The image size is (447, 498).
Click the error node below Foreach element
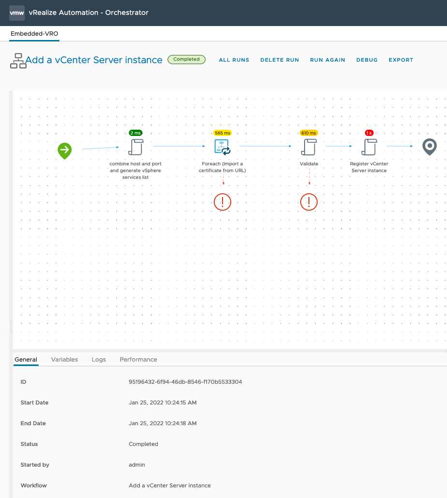(x=223, y=202)
